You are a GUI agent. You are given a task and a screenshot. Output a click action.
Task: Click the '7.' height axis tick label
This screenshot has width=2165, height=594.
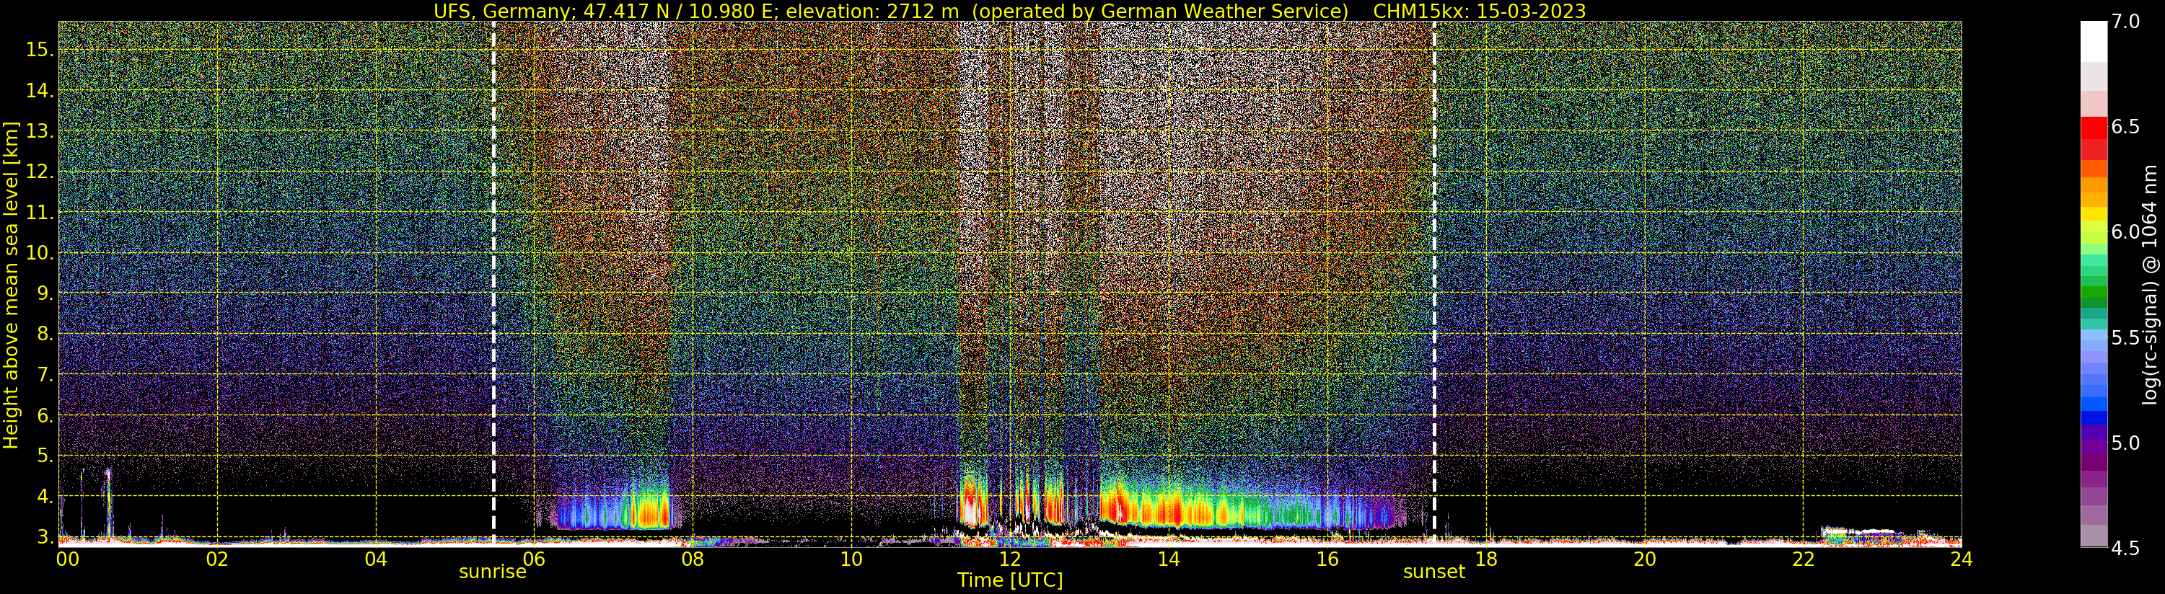(x=45, y=375)
